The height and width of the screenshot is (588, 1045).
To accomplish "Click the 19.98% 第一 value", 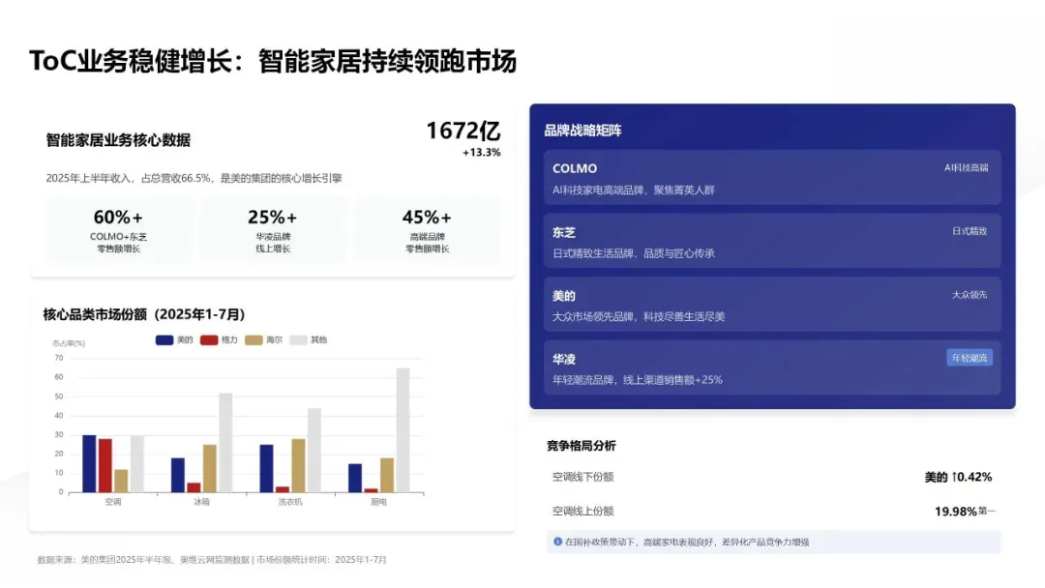I will (965, 512).
